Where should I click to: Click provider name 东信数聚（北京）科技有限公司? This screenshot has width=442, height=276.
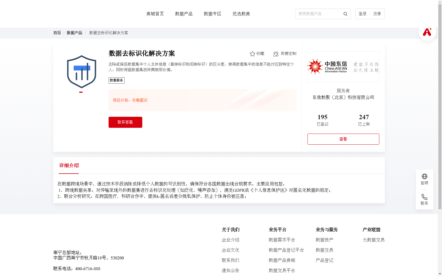click(343, 97)
